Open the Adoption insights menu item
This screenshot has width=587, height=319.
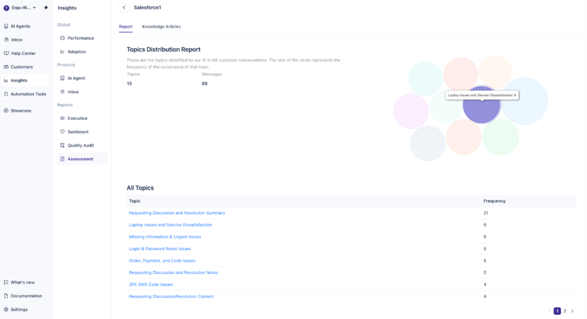click(77, 52)
